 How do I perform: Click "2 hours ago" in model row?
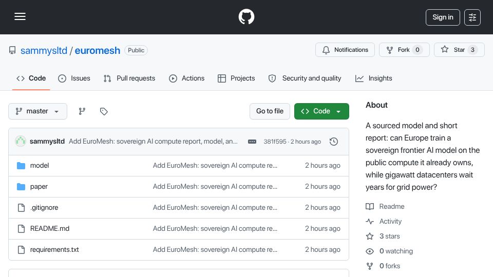click(x=323, y=166)
